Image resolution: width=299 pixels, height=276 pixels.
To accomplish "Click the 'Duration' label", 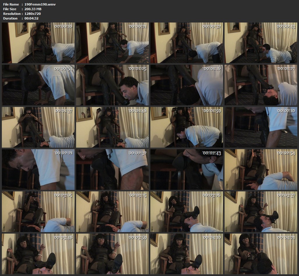I will [x=10, y=18].
